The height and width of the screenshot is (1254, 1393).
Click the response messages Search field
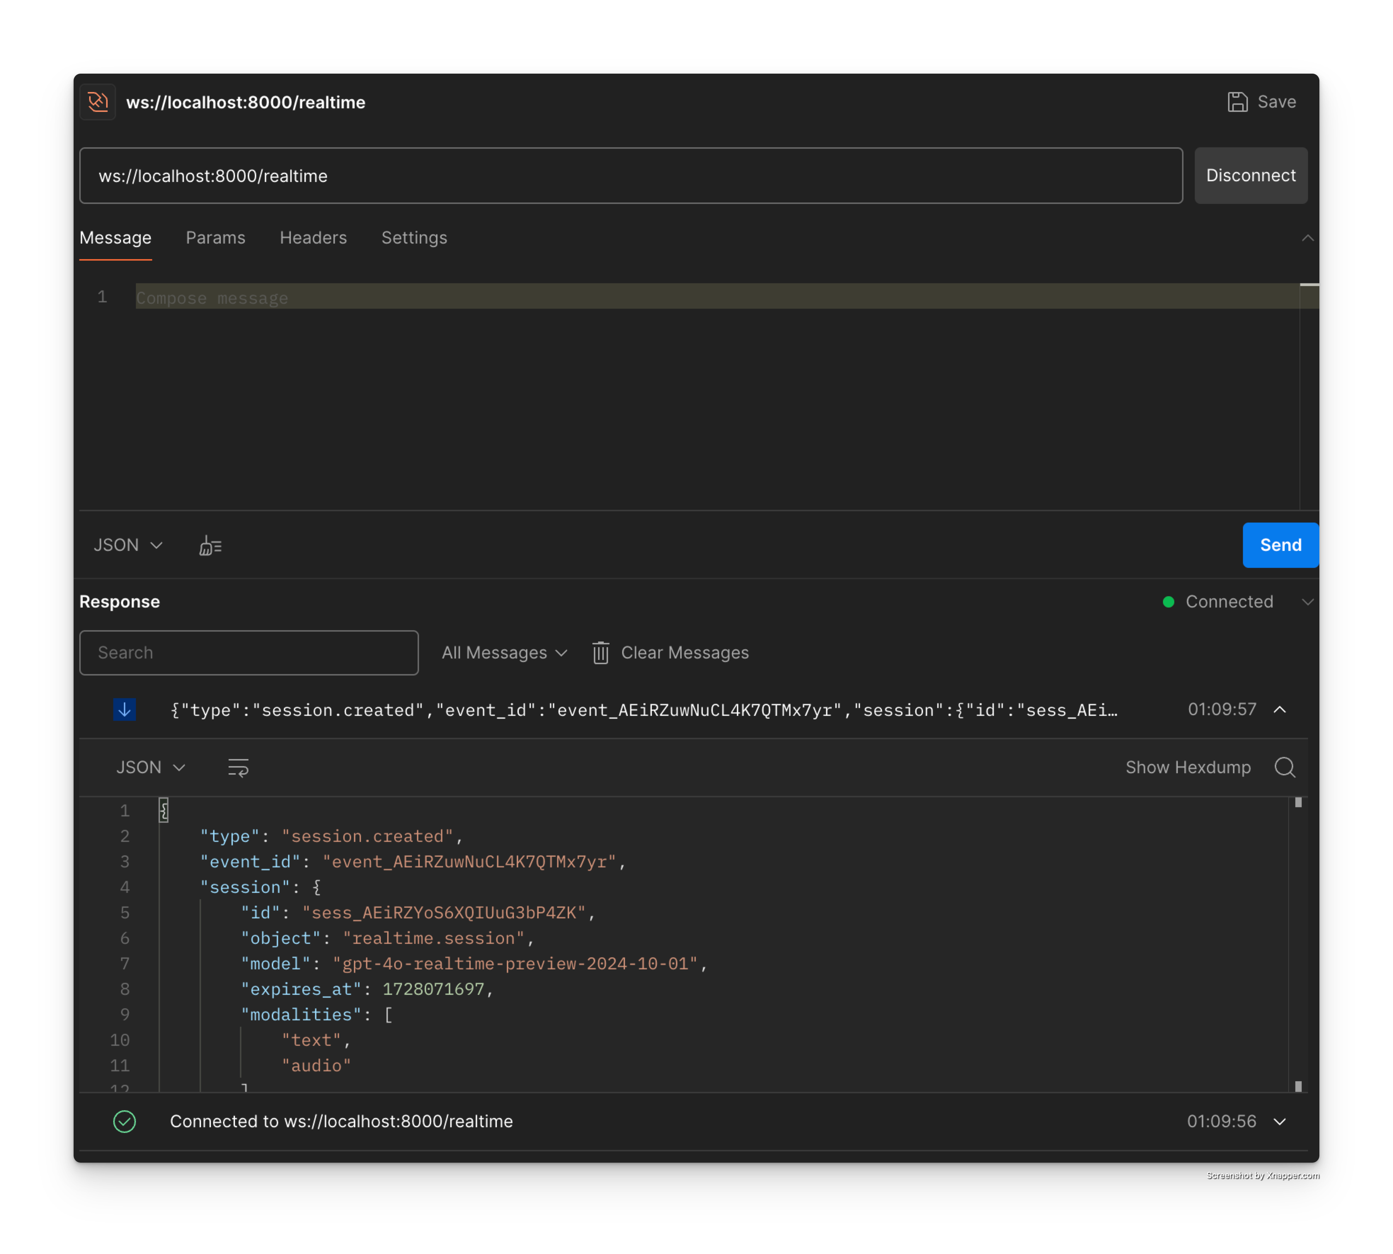pyautogui.click(x=248, y=652)
